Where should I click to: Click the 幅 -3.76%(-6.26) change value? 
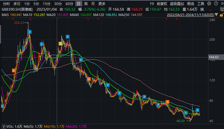(x=92, y=9)
